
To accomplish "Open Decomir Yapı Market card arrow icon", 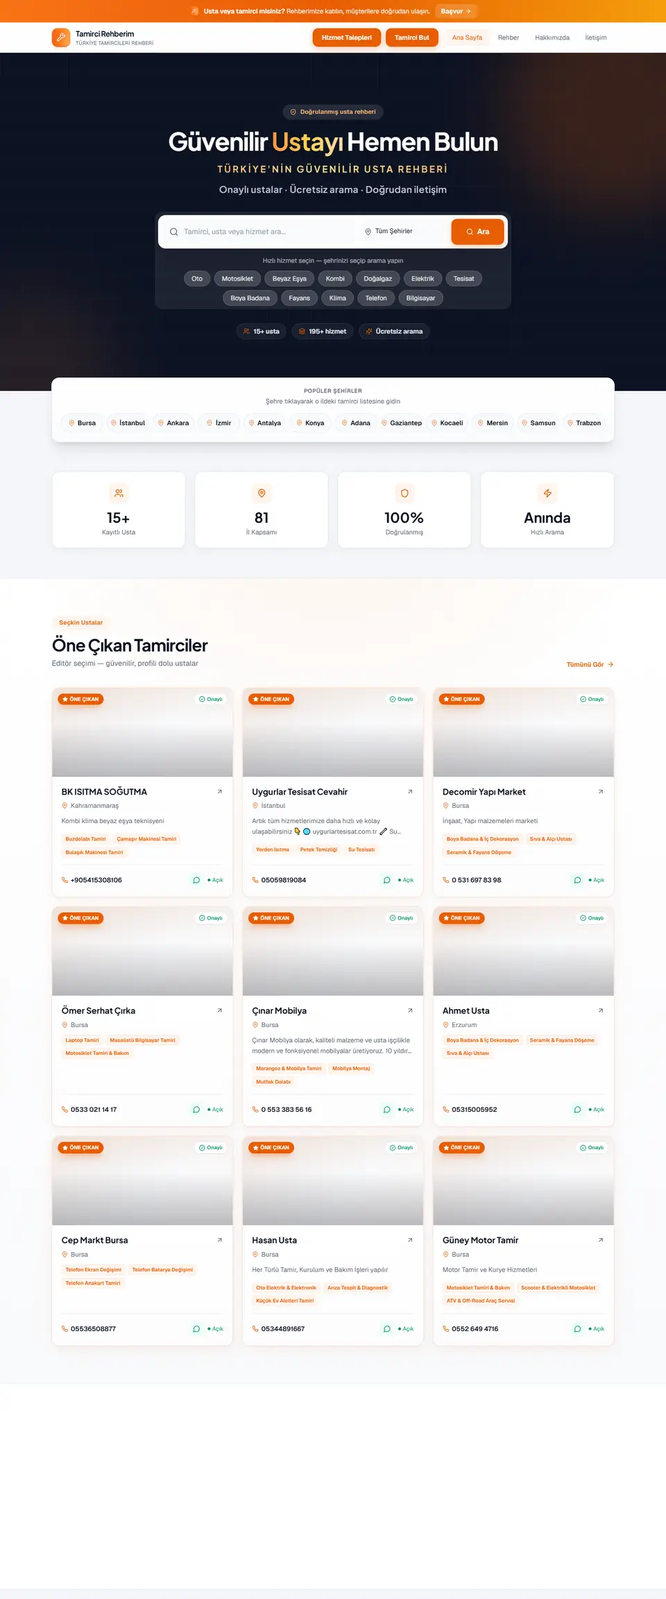I will tap(601, 792).
